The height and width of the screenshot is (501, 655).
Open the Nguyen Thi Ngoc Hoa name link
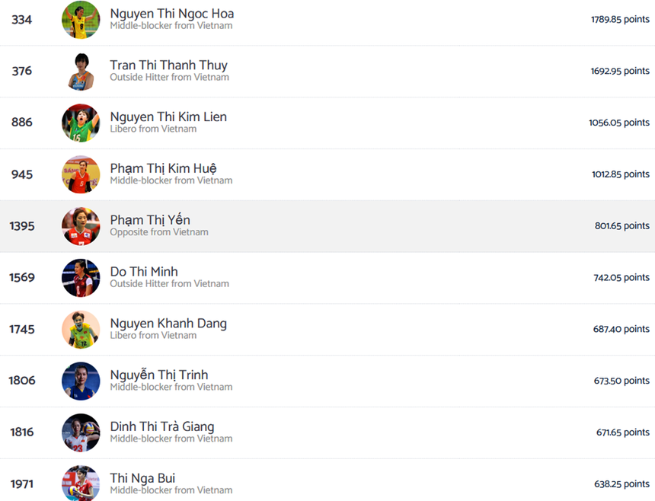coord(171,14)
